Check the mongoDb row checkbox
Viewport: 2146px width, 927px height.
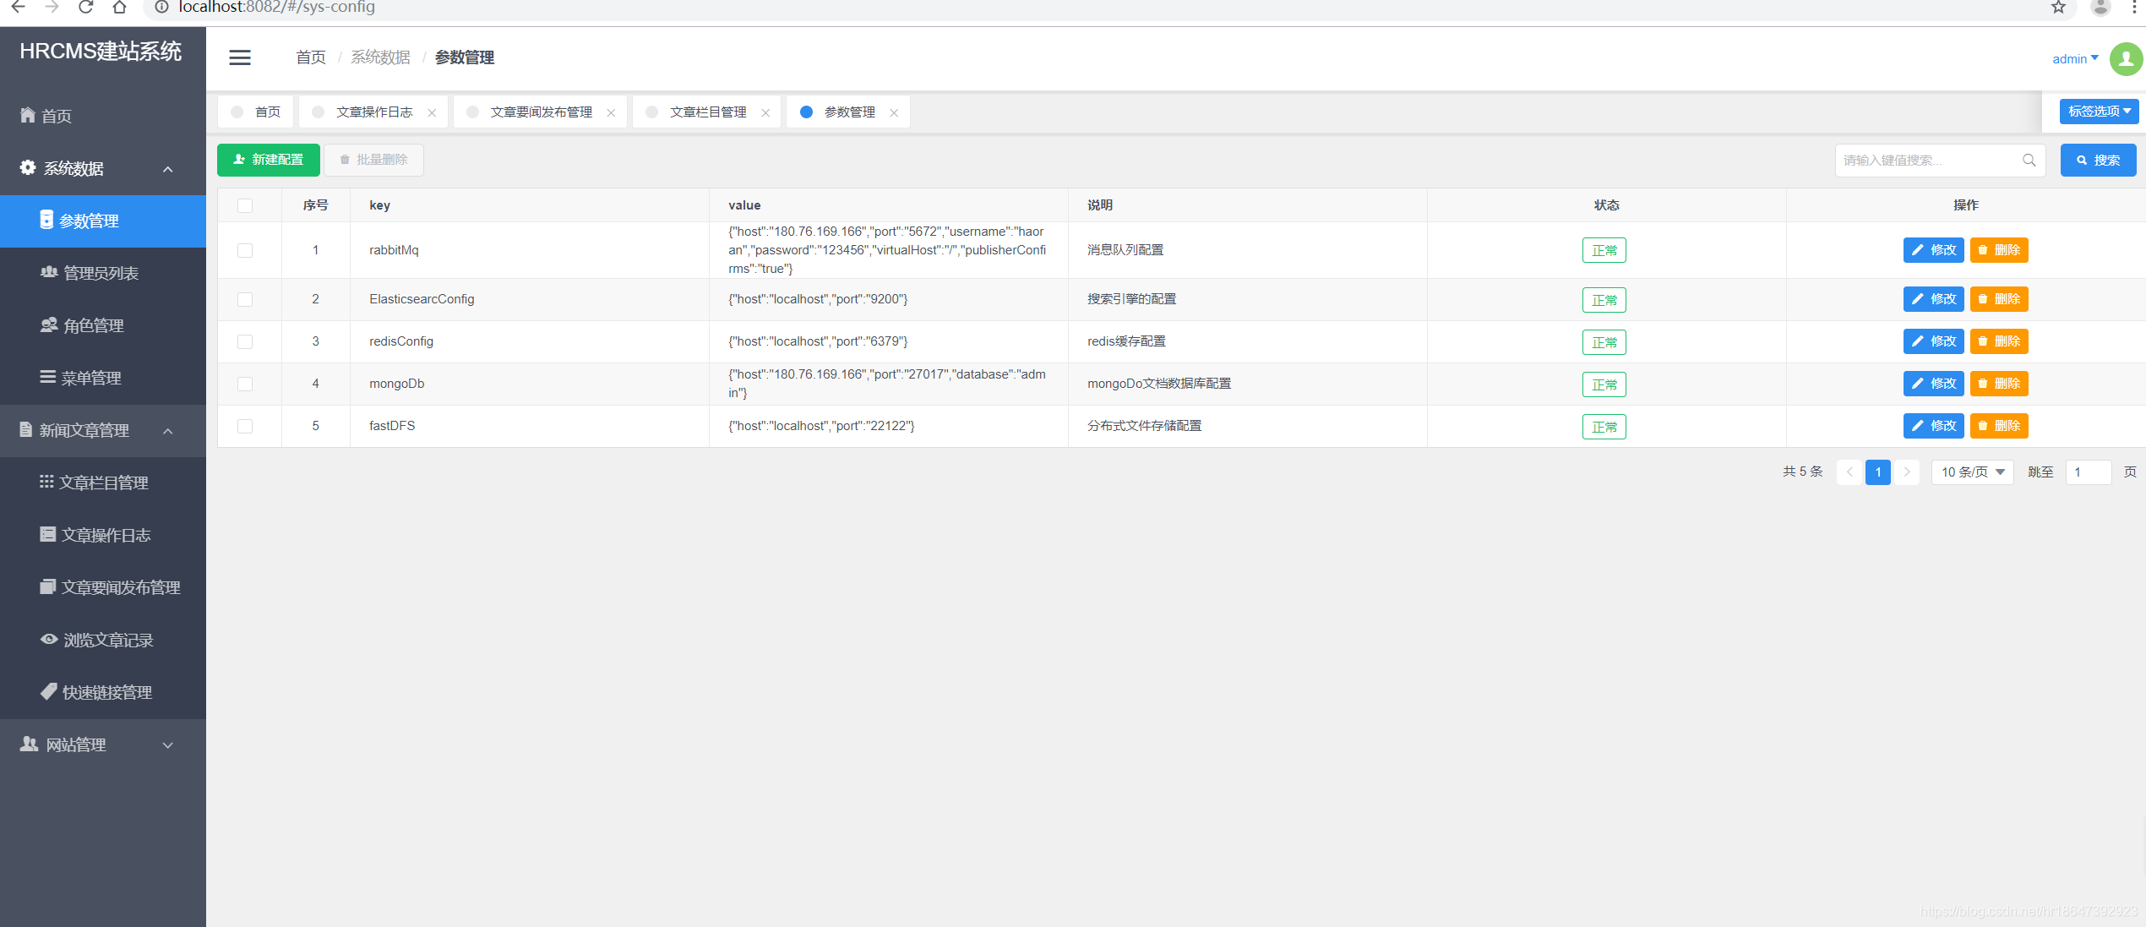(245, 384)
